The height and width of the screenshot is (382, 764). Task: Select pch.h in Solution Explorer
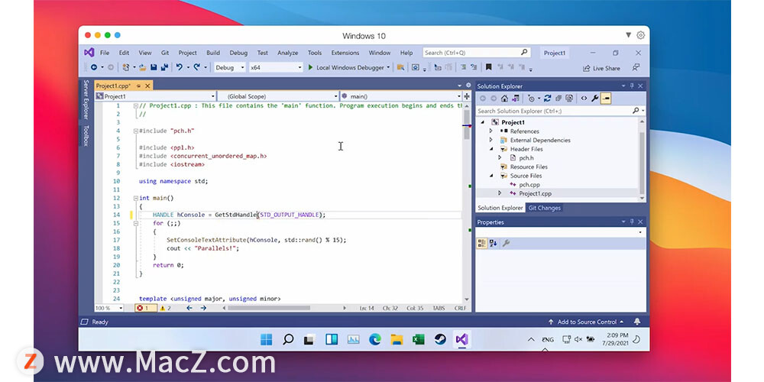(x=526, y=158)
